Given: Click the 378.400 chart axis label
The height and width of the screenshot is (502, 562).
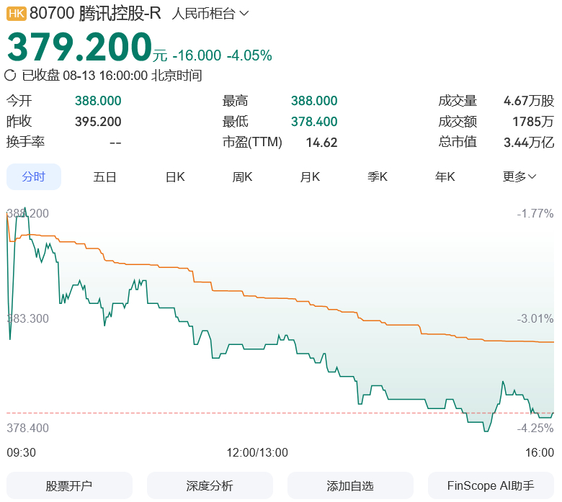Looking at the screenshot, I should [28, 428].
